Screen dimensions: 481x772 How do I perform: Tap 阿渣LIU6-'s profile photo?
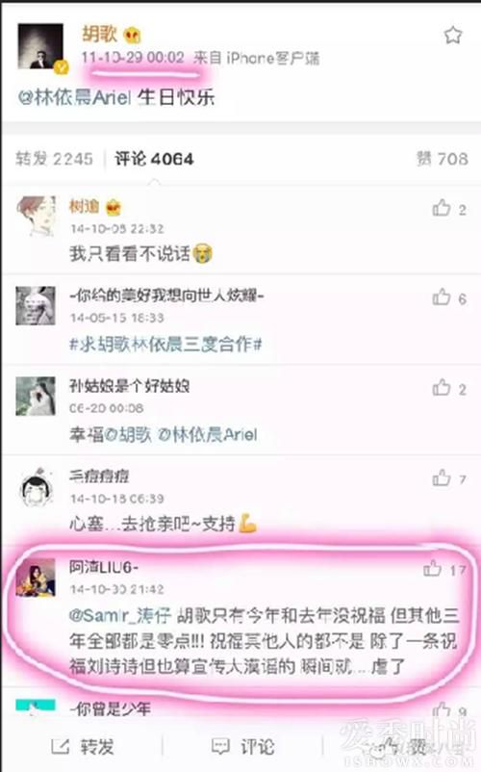36,577
